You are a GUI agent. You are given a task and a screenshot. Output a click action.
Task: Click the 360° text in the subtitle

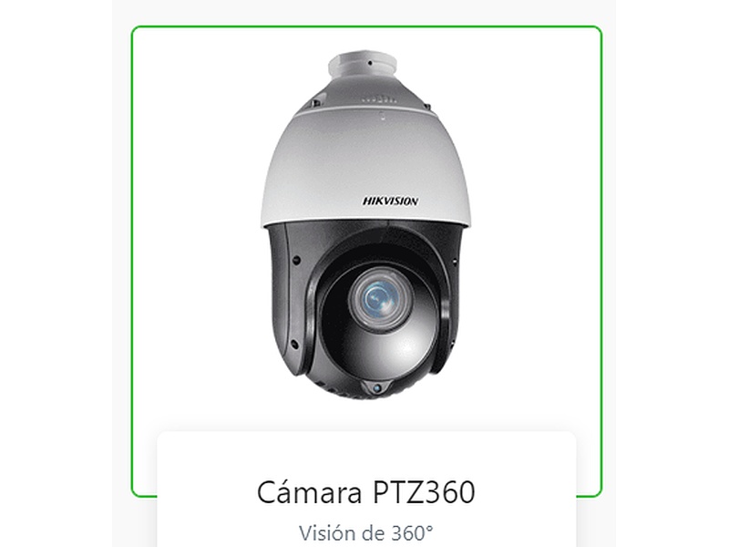412,533
